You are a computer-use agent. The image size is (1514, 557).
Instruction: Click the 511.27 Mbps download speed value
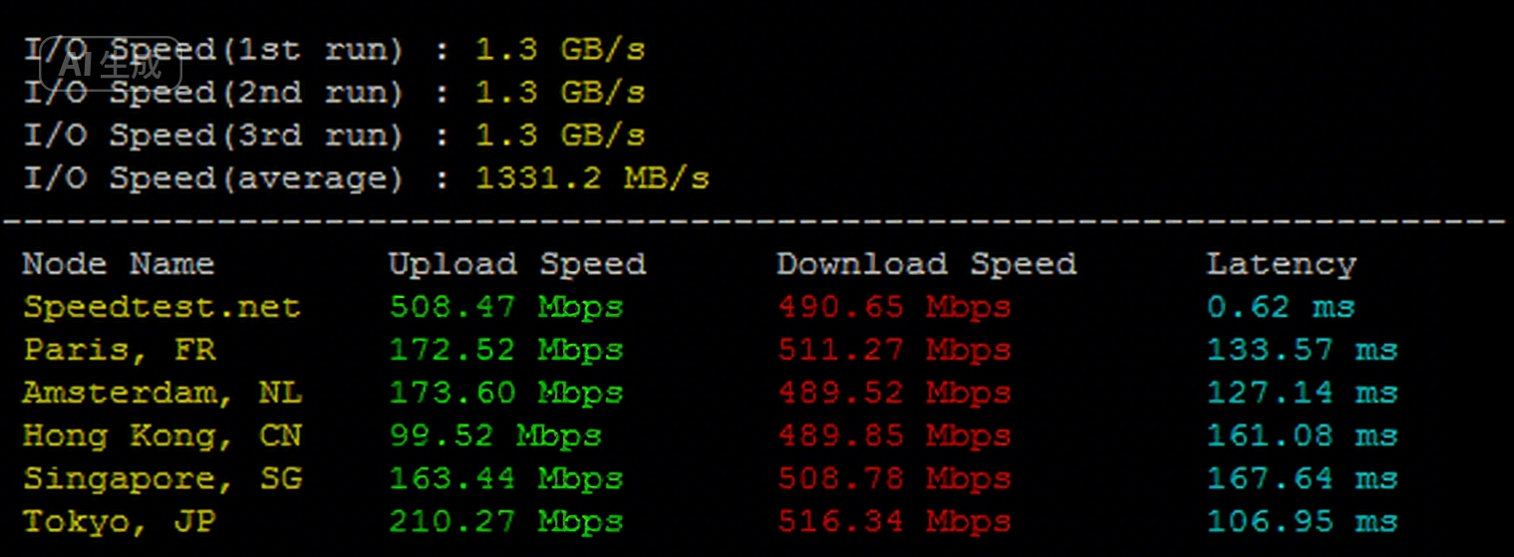pos(894,350)
